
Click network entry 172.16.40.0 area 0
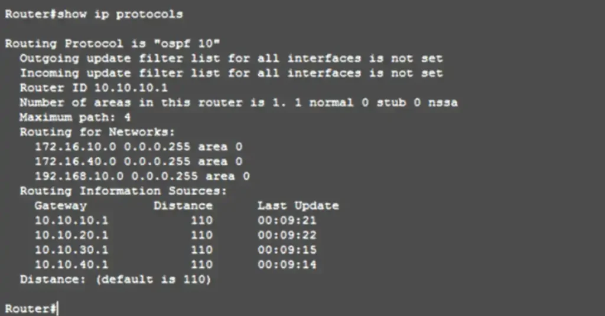tap(138, 162)
